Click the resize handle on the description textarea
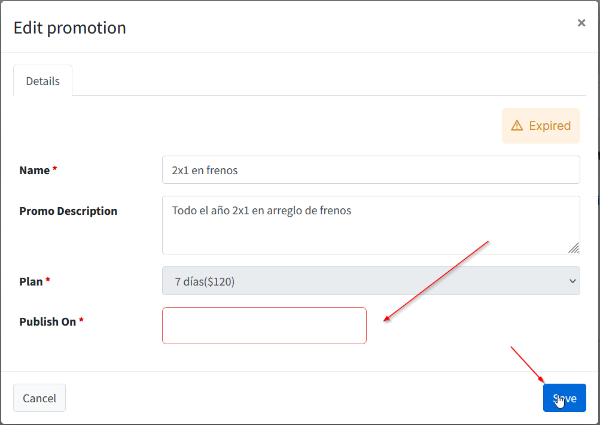 pyautogui.click(x=575, y=248)
